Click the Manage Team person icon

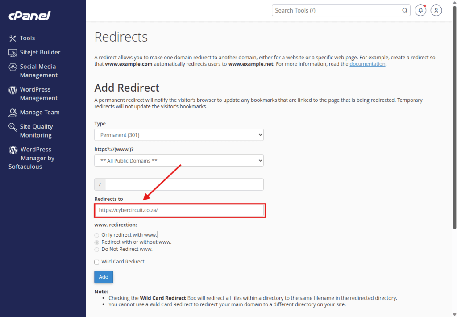[12, 113]
